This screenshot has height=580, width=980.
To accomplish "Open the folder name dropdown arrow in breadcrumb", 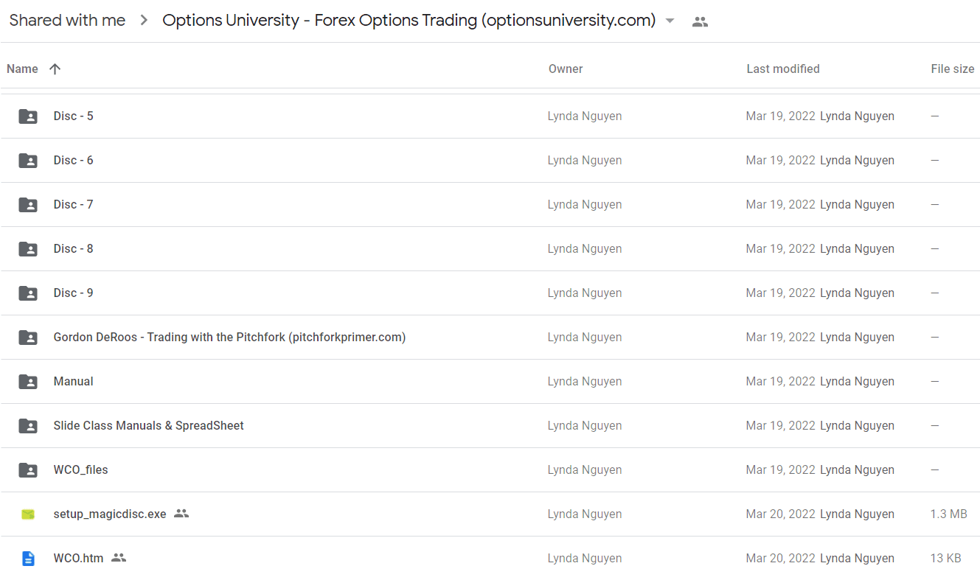I will (x=670, y=21).
